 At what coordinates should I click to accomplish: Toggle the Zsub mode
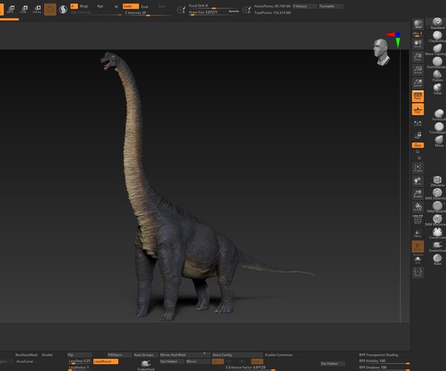point(145,6)
